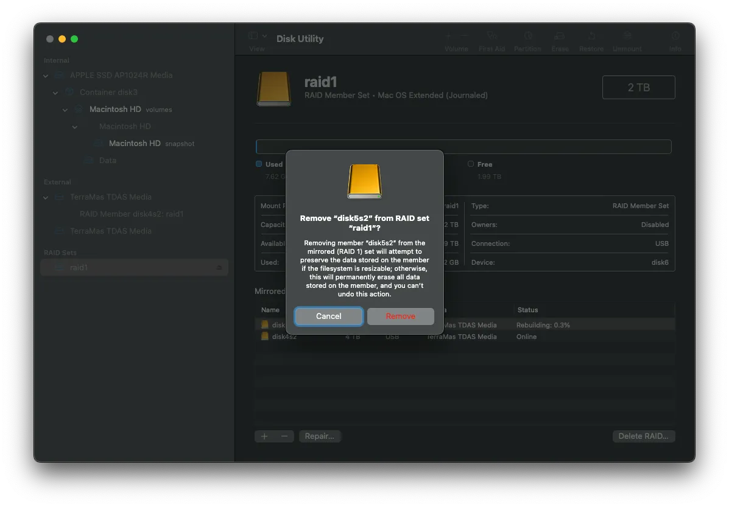Collapse the Container disk3 chevron

pos(55,93)
